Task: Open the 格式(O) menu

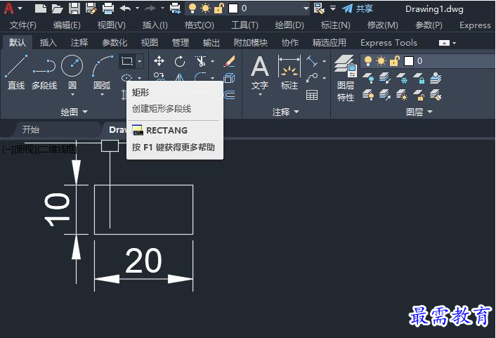Action: (199, 25)
